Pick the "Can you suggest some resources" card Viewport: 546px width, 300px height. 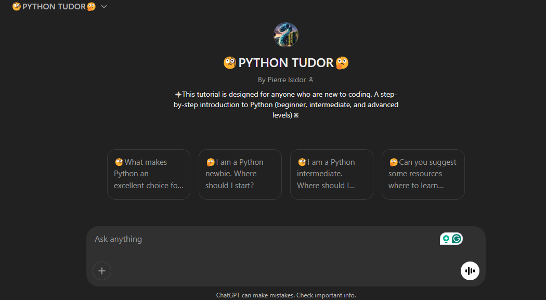(423, 174)
